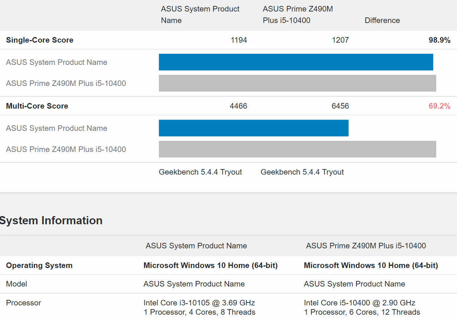Select the Intel Core i3-10105 processor text

(199, 303)
